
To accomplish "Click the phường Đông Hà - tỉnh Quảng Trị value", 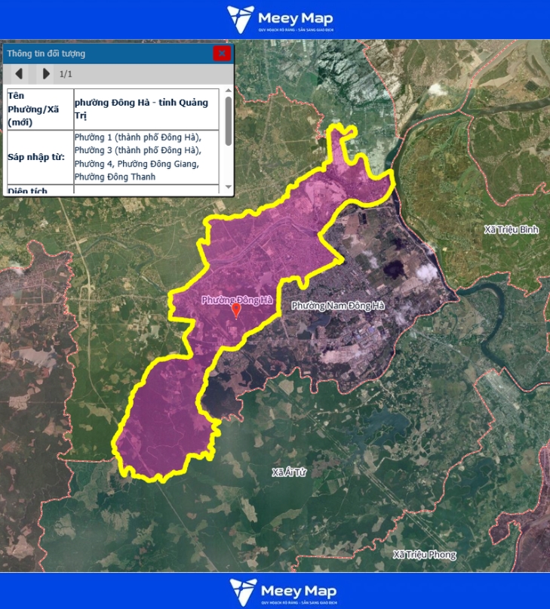I will [x=145, y=109].
